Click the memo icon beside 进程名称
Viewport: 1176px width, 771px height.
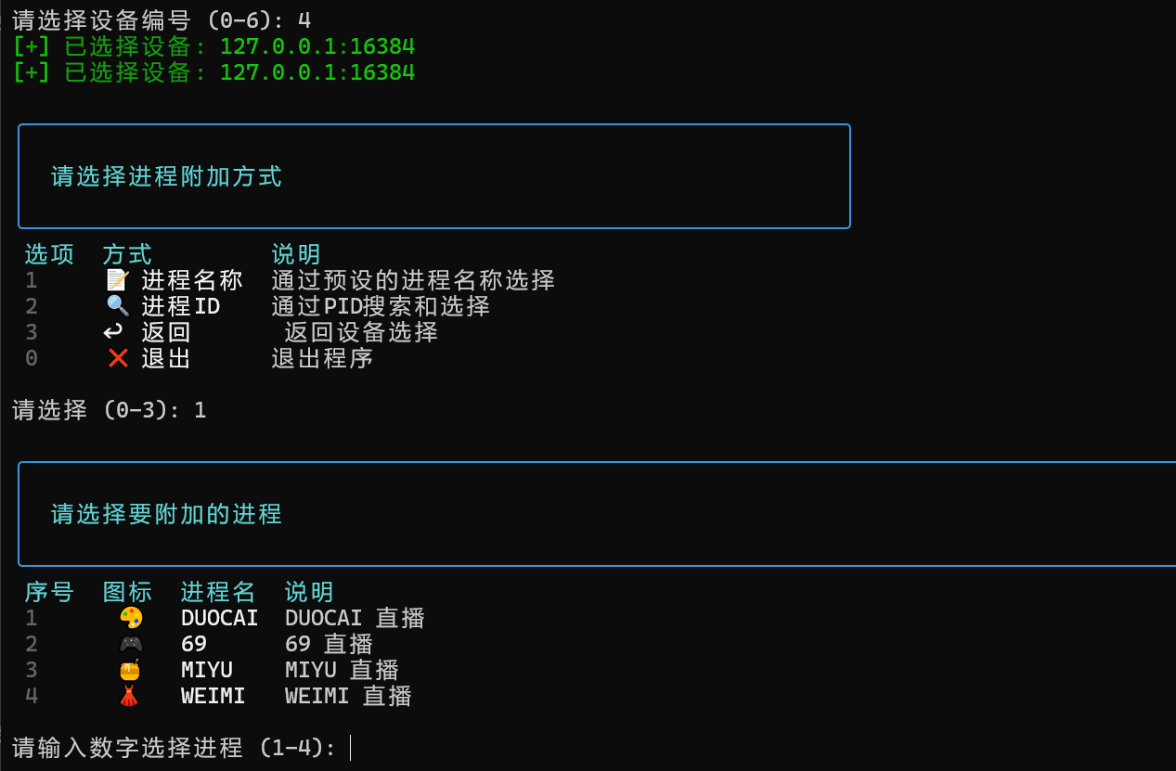[117, 280]
